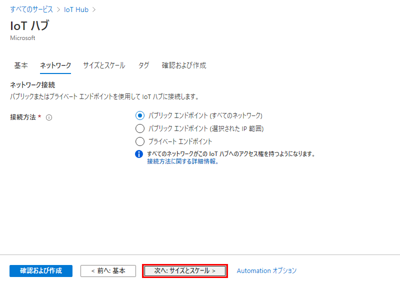Switch to the 確認および作成 tab

(183, 65)
